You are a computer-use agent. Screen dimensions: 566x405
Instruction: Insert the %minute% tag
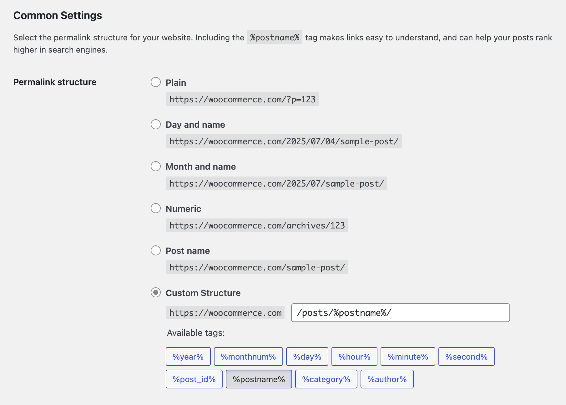[407, 356]
